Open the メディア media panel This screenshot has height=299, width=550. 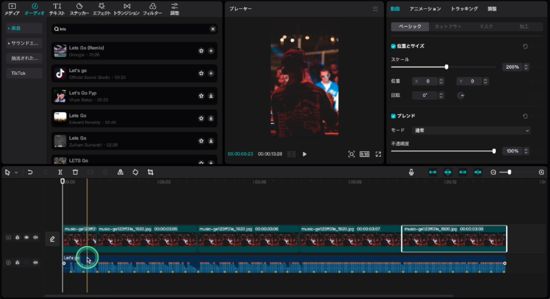coord(12,9)
